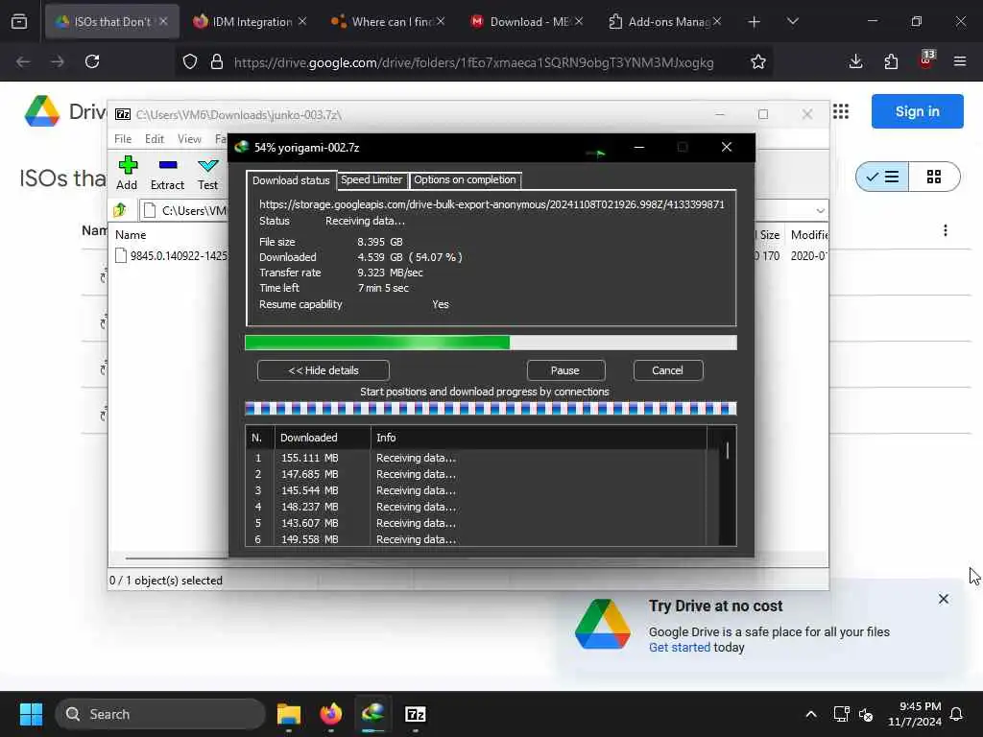Open the Google apps grid icon

click(841, 111)
